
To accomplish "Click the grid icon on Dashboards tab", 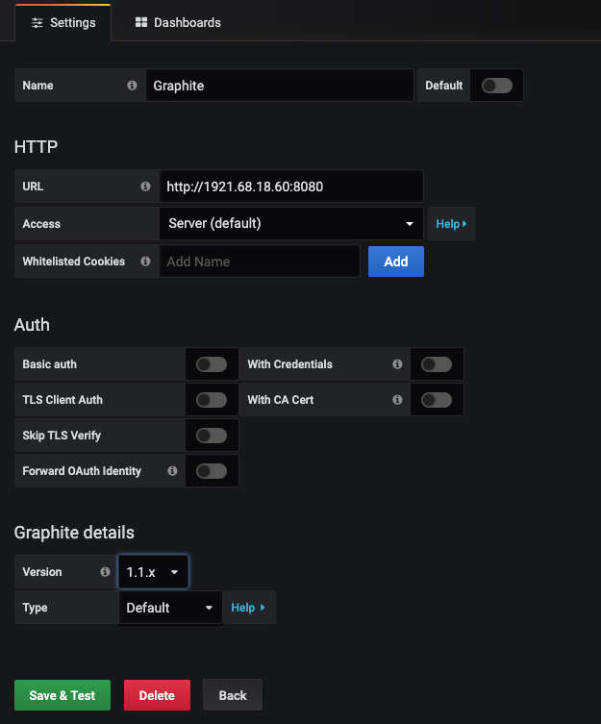I will tap(141, 22).
